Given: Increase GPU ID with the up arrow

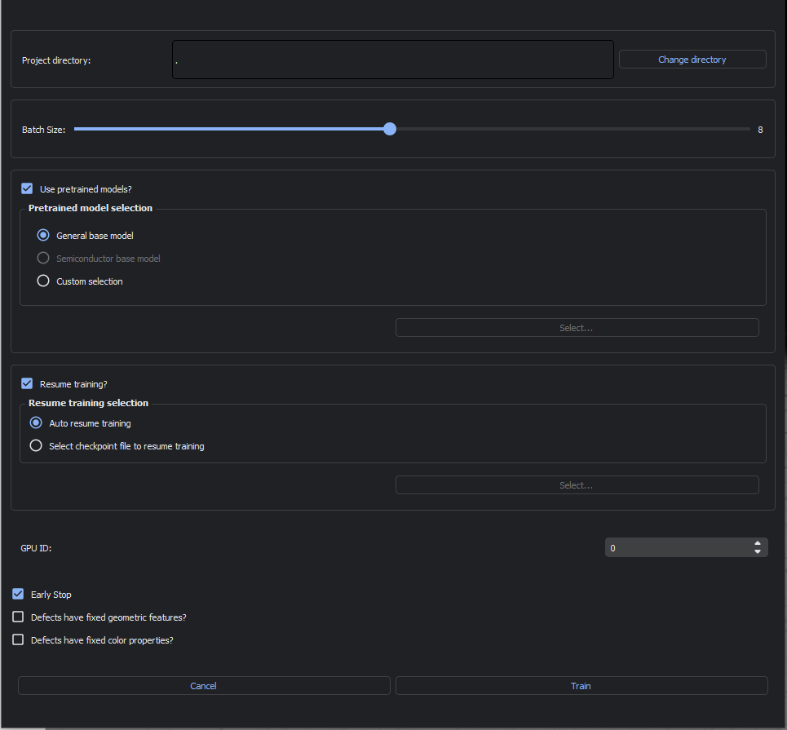Looking at the screenshot, I should (758, 543).
